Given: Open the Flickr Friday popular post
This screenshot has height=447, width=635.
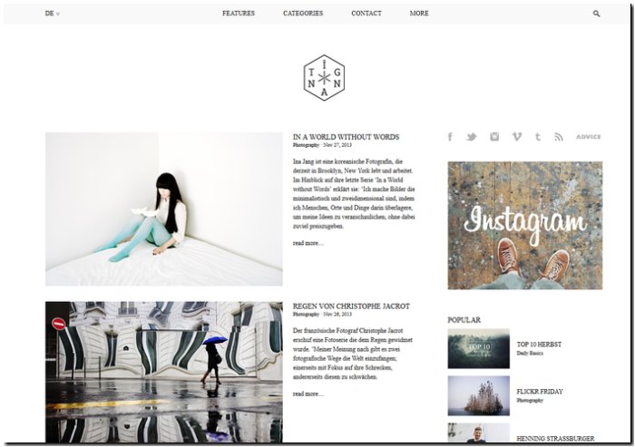Looking at the screenshot, I should pos(540,392).
